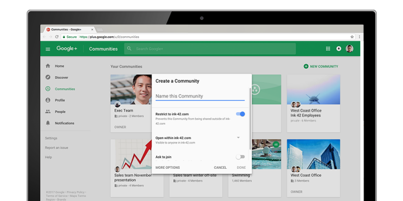
Task: Click the plus icon beside New Community
Action: coord(306,66)
